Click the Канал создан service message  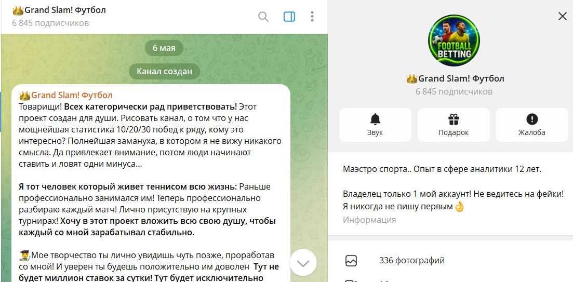click(x=164, y=71)
